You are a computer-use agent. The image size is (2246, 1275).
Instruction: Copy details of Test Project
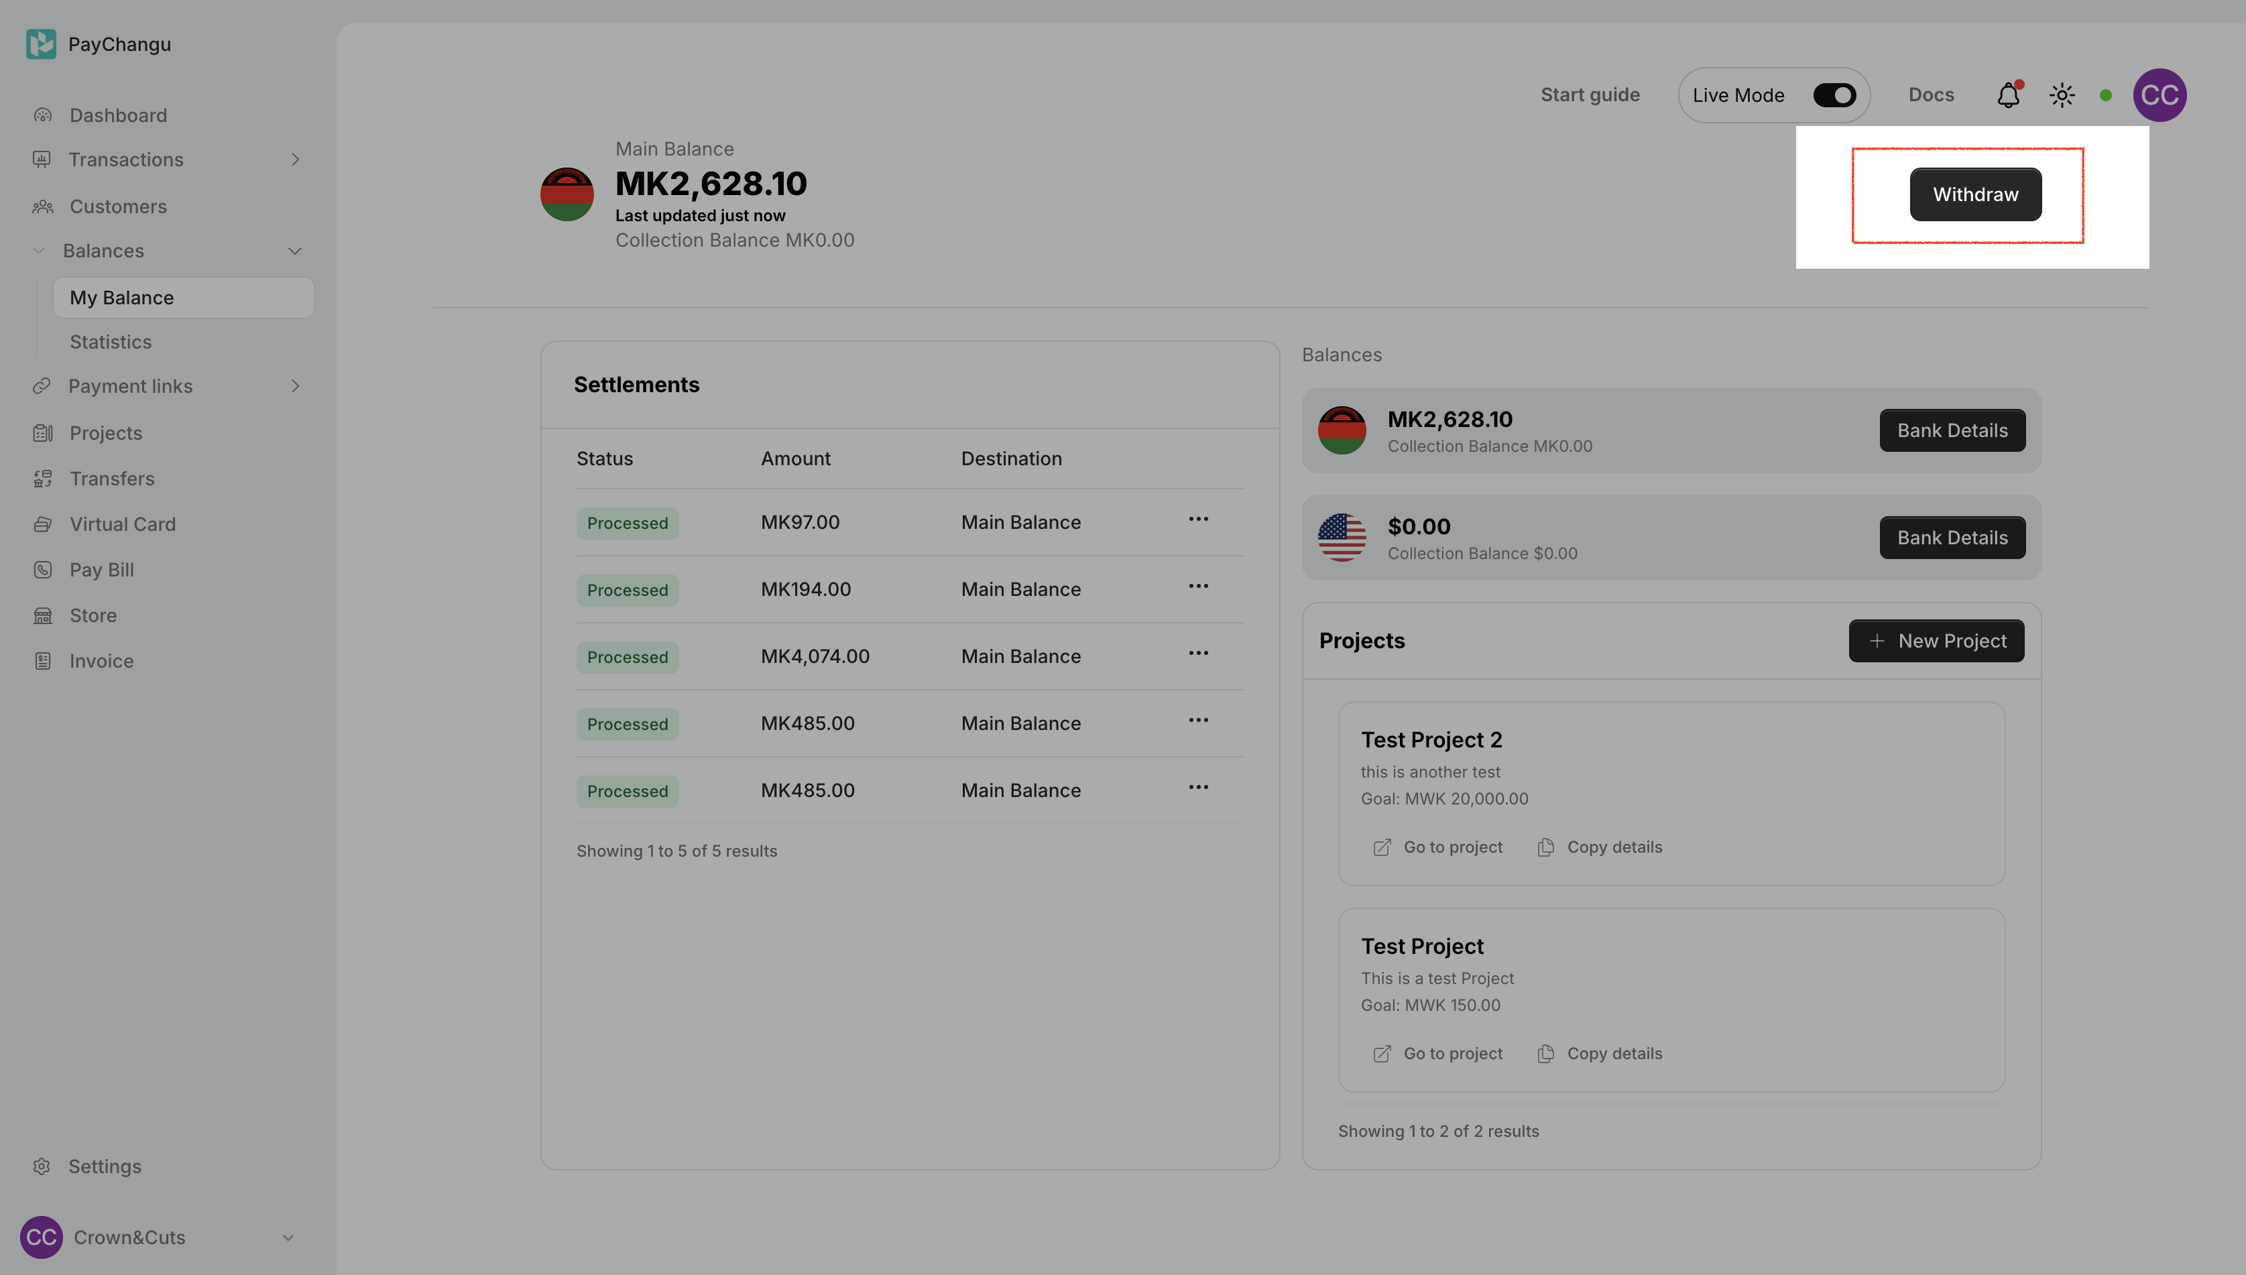pyautogui.click(x=1600, y=1054)
